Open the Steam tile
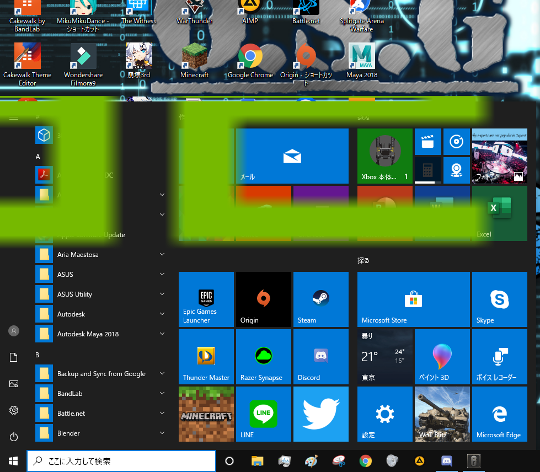 pos(320,299)
